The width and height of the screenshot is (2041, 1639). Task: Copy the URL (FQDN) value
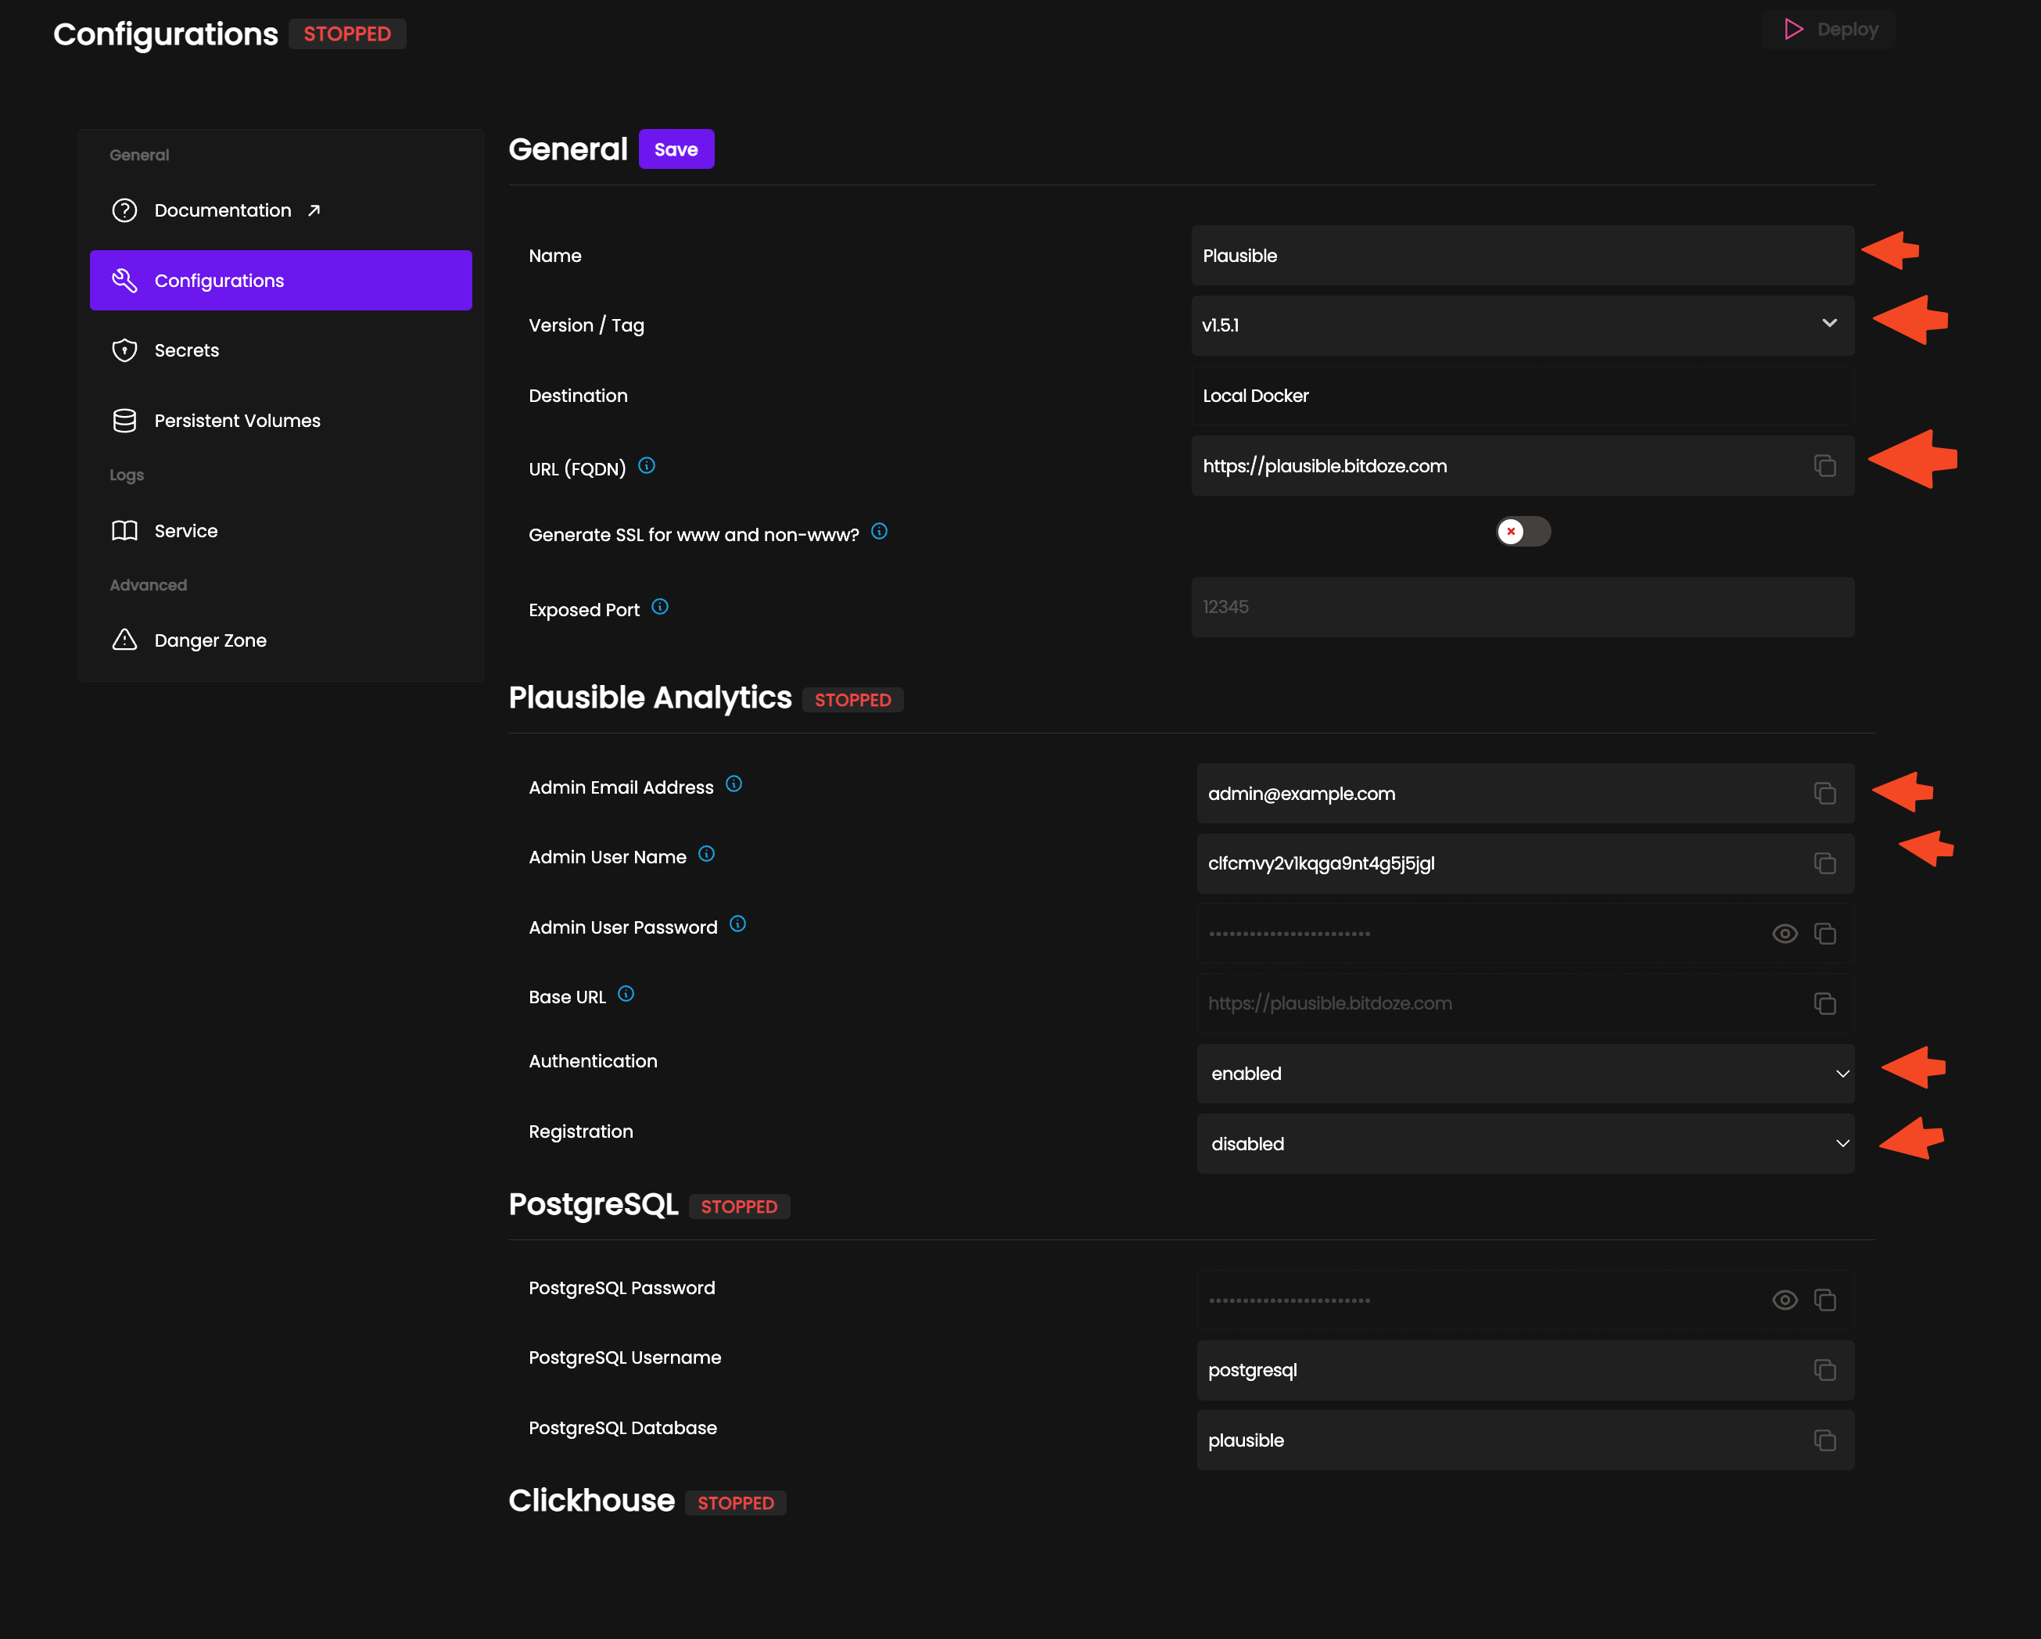coord(1825,466)
